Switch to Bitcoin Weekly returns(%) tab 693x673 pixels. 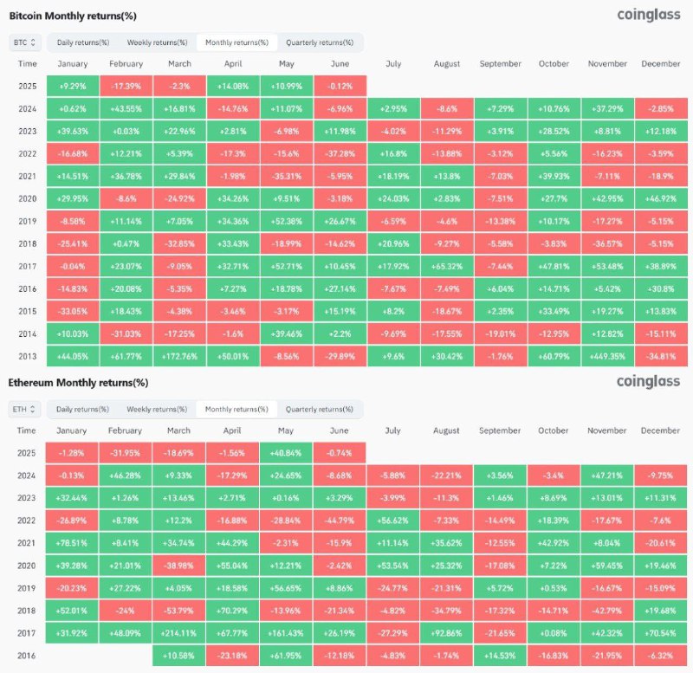158,42
